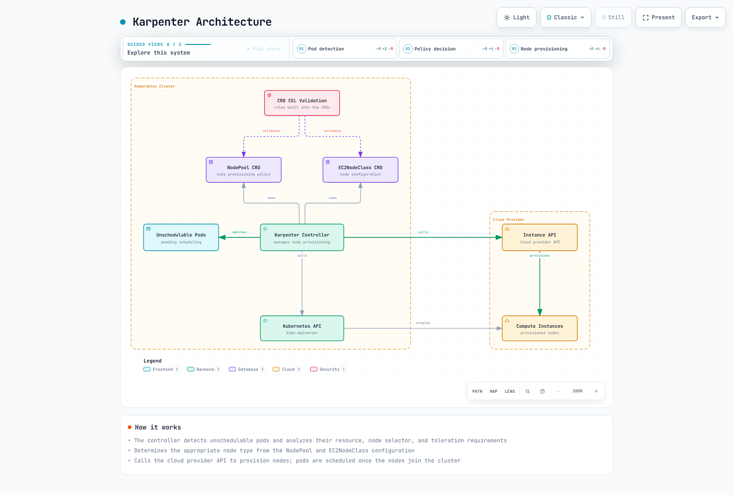Click the cloud icon on Compute Instances
733x495 pixels.
(507, 321)
